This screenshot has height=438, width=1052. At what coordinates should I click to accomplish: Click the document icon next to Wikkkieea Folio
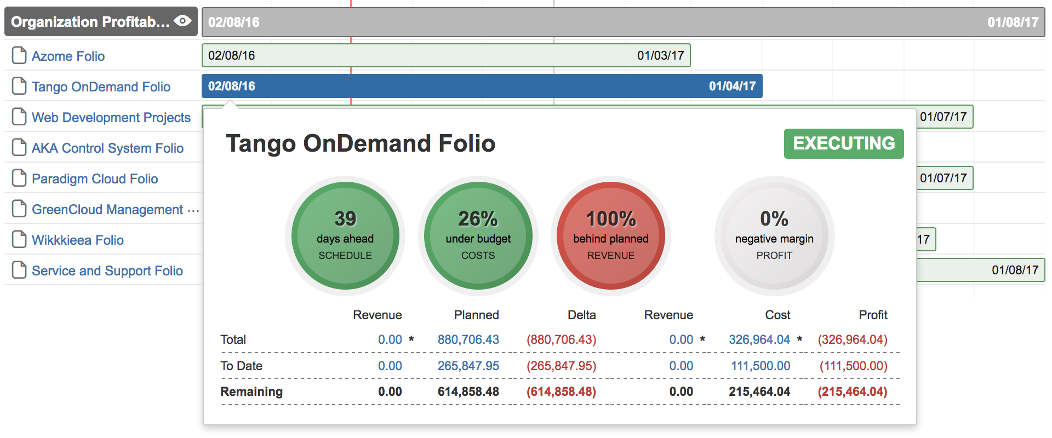19,239
